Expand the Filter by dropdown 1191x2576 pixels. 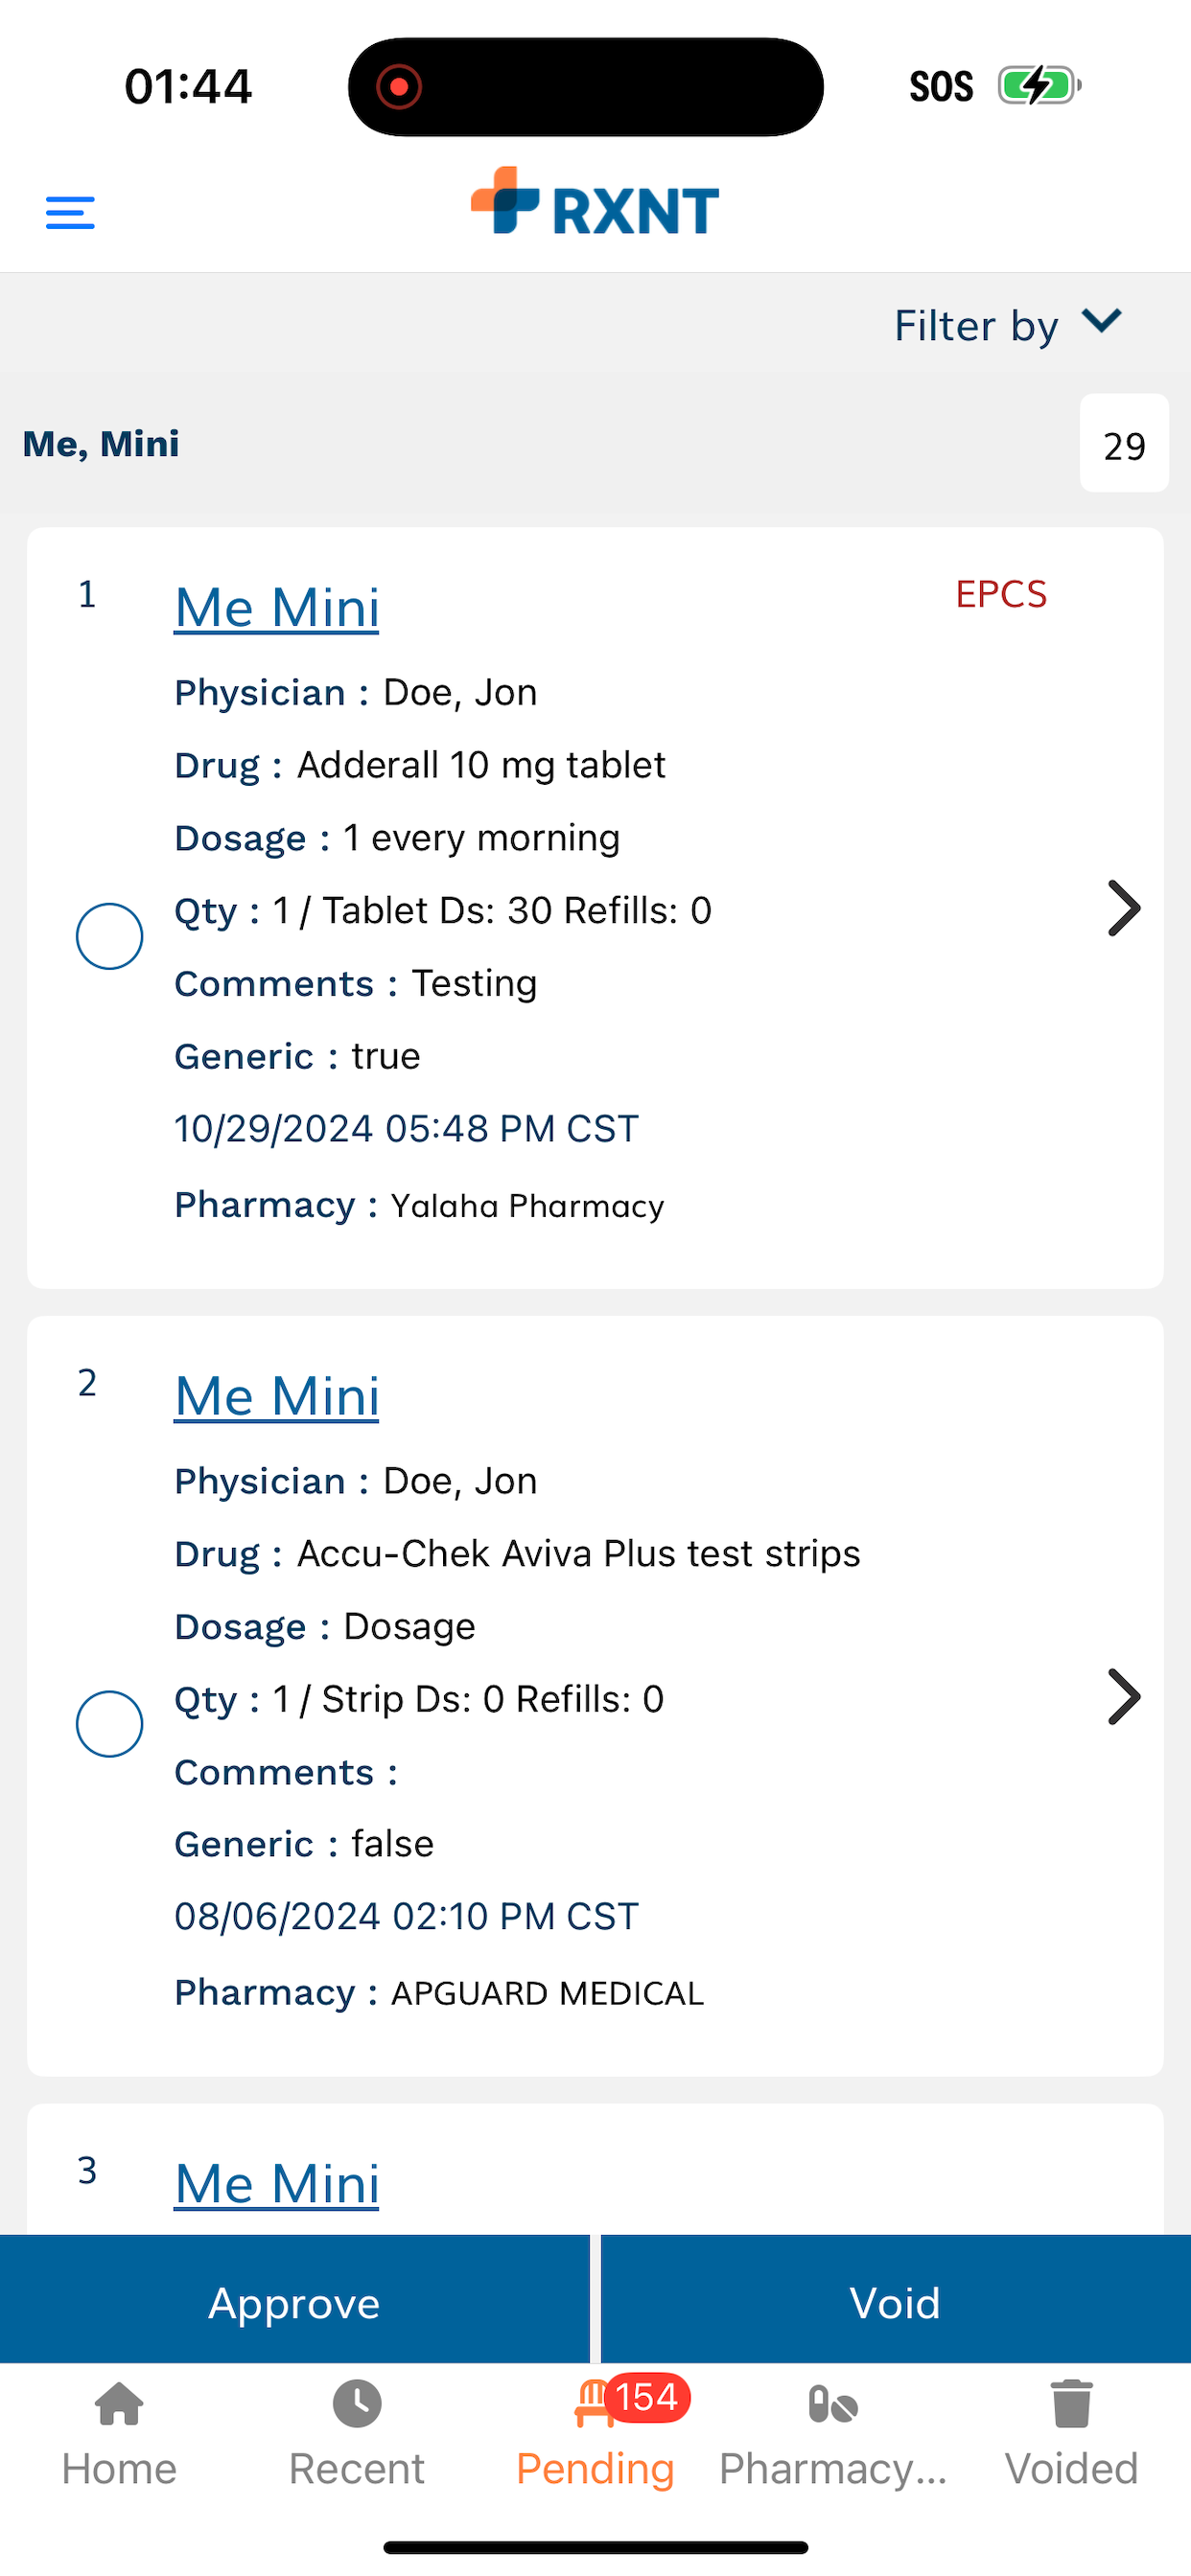1008,325
